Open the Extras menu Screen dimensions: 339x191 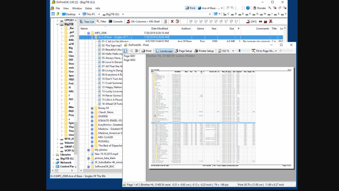88,8
